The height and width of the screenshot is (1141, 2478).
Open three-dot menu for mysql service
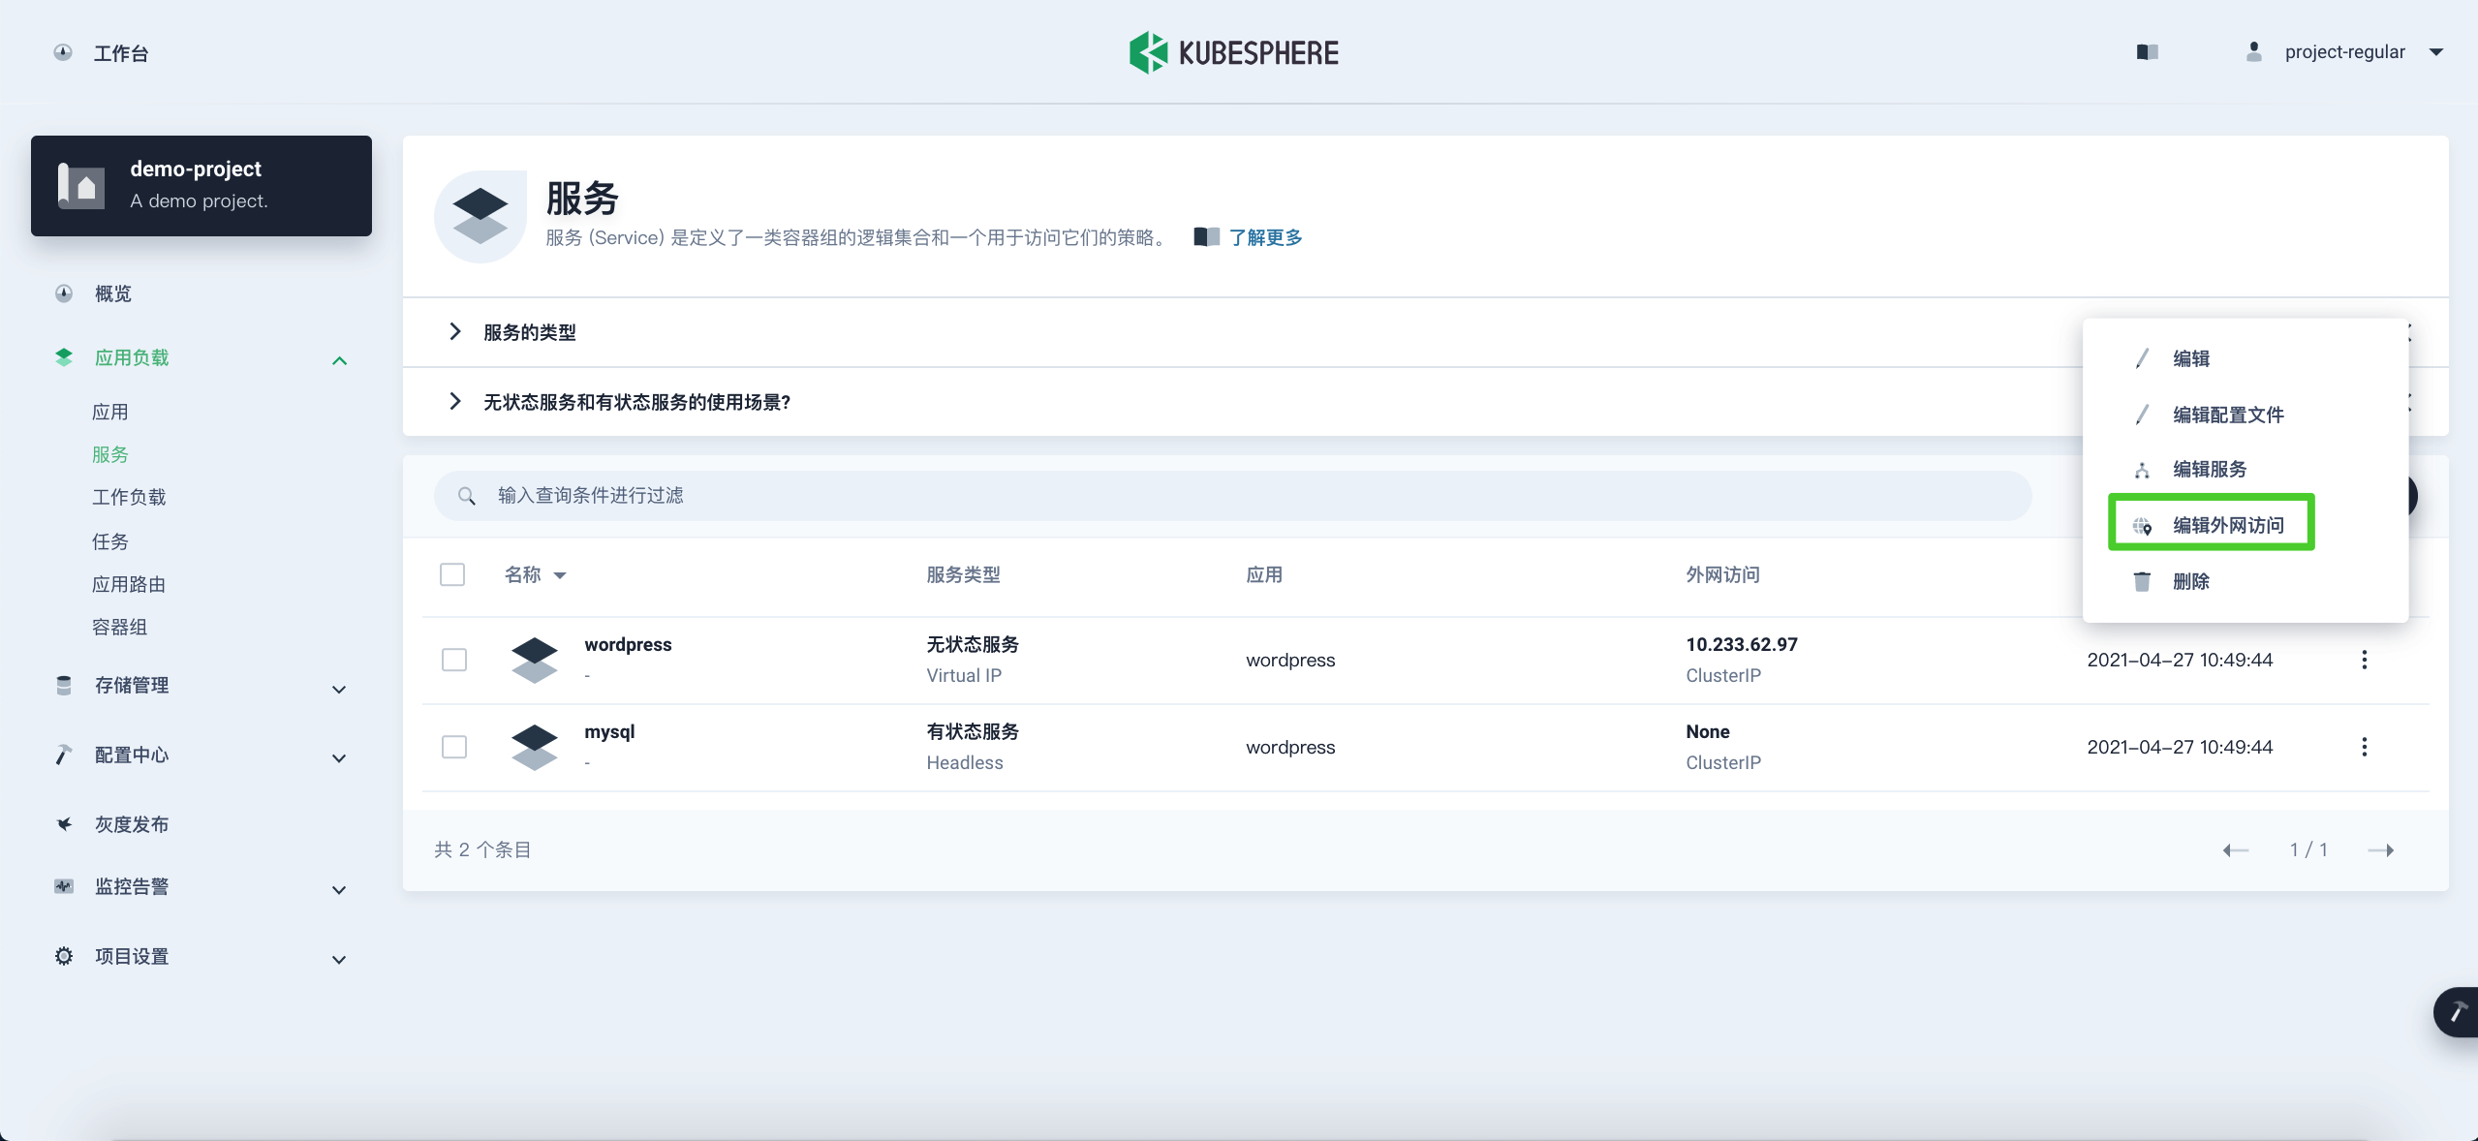tap(2364, 747)
